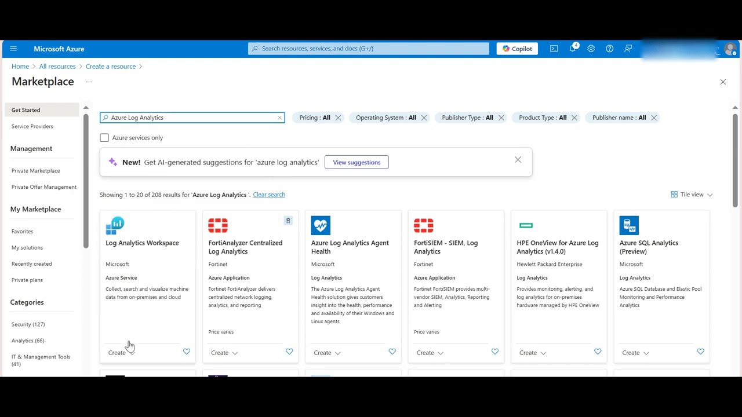The height and width of the screenshot is (417, 742).
Task: Remove the Publisher Type filter
Action: (x=501, y=118)
